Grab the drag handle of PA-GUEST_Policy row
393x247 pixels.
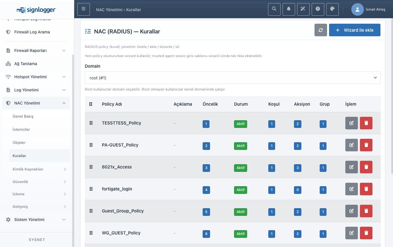(91, 145)
